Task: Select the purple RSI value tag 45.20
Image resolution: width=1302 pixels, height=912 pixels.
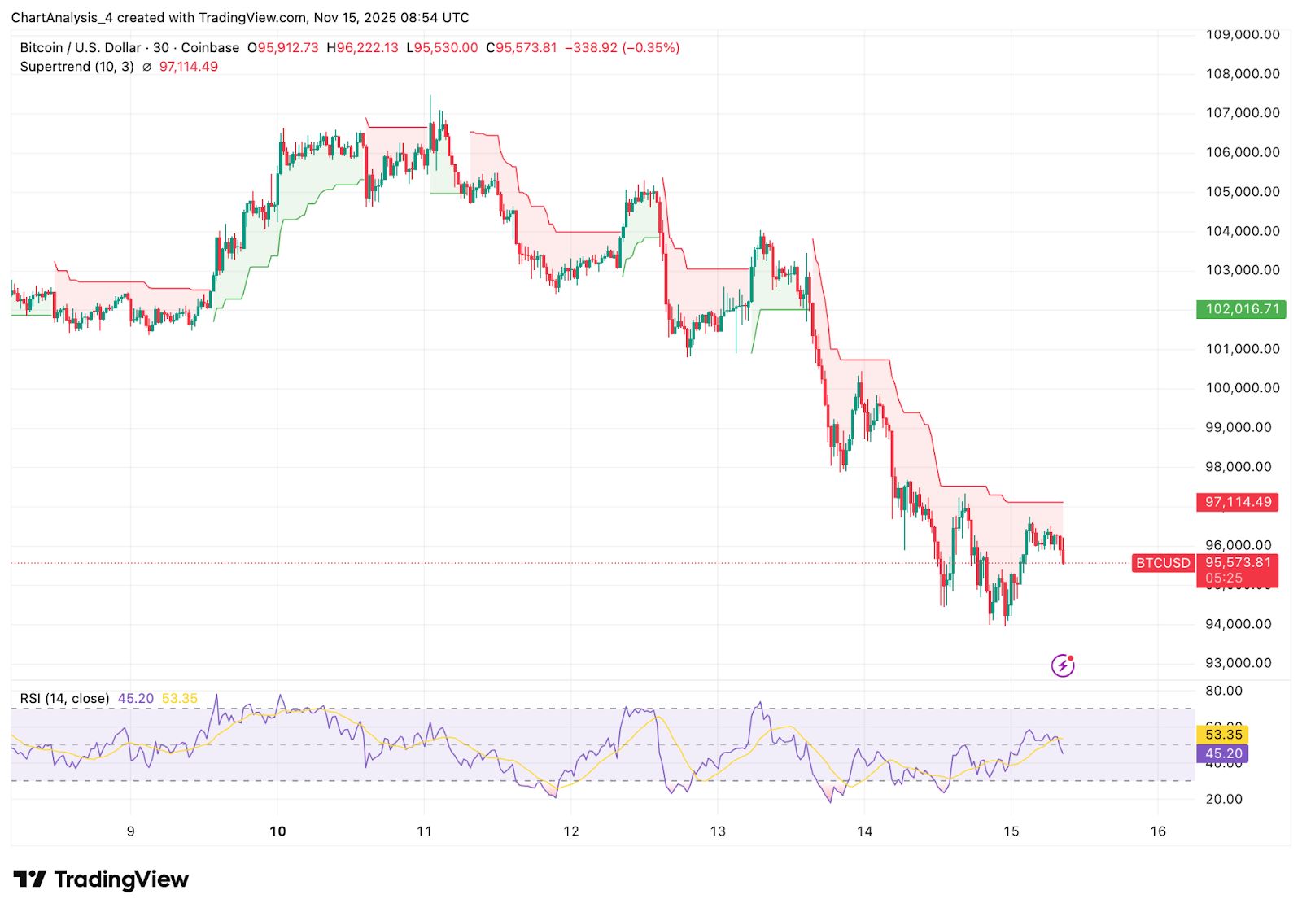Action: click(1222, 754)
